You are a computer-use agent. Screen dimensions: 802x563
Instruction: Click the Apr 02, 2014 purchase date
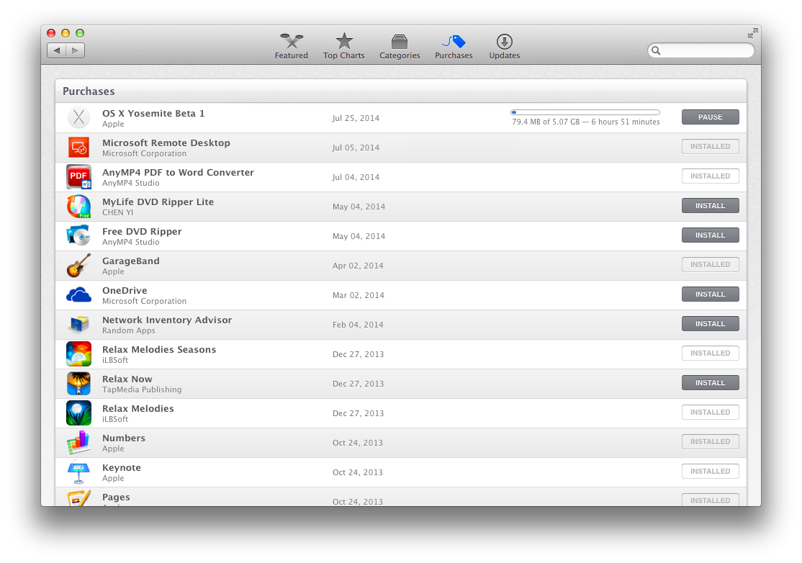pyautogui.click(x=358, y=266)
